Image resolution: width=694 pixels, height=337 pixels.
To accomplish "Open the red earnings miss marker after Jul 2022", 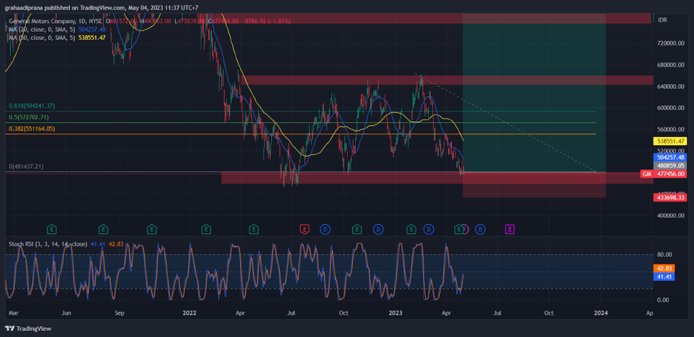I will (304, 229).
